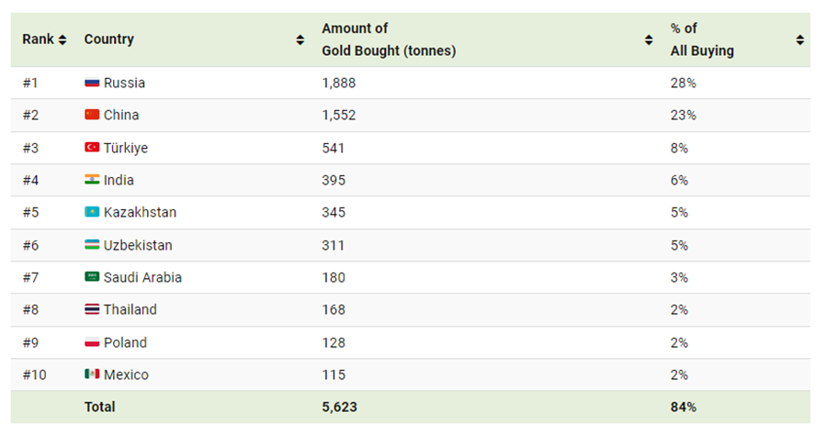Image resolution: width=826 pixels, height=435 pixels.
Task: Click the Saudi Arabia flag icon
Action: coord(92,277)
